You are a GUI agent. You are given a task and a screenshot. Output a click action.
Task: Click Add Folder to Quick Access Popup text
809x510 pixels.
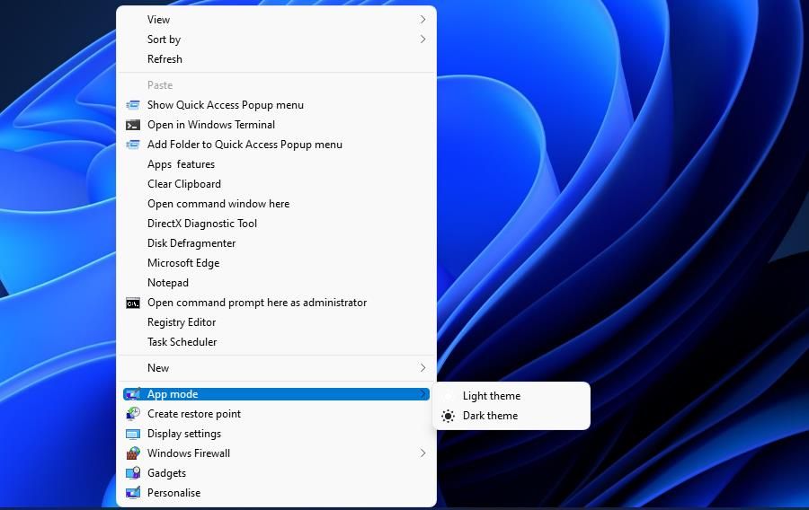click(244, 145)
